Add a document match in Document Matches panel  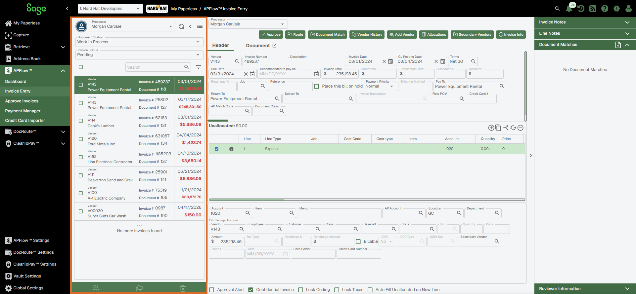click(618, 45)
